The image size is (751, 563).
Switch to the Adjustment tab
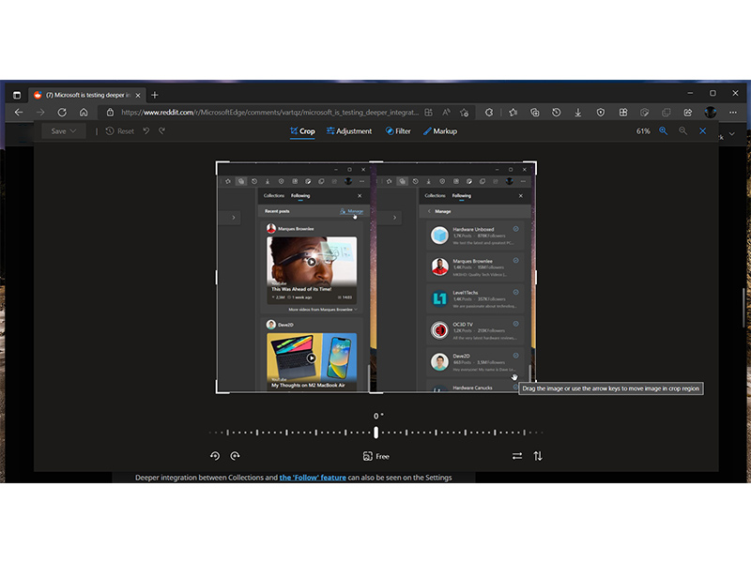coord(348,131)
